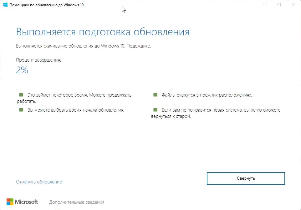Screen dimensions: 301x210
Task: Open the Дополнительные сведения link
Action: tap(77, 202)
